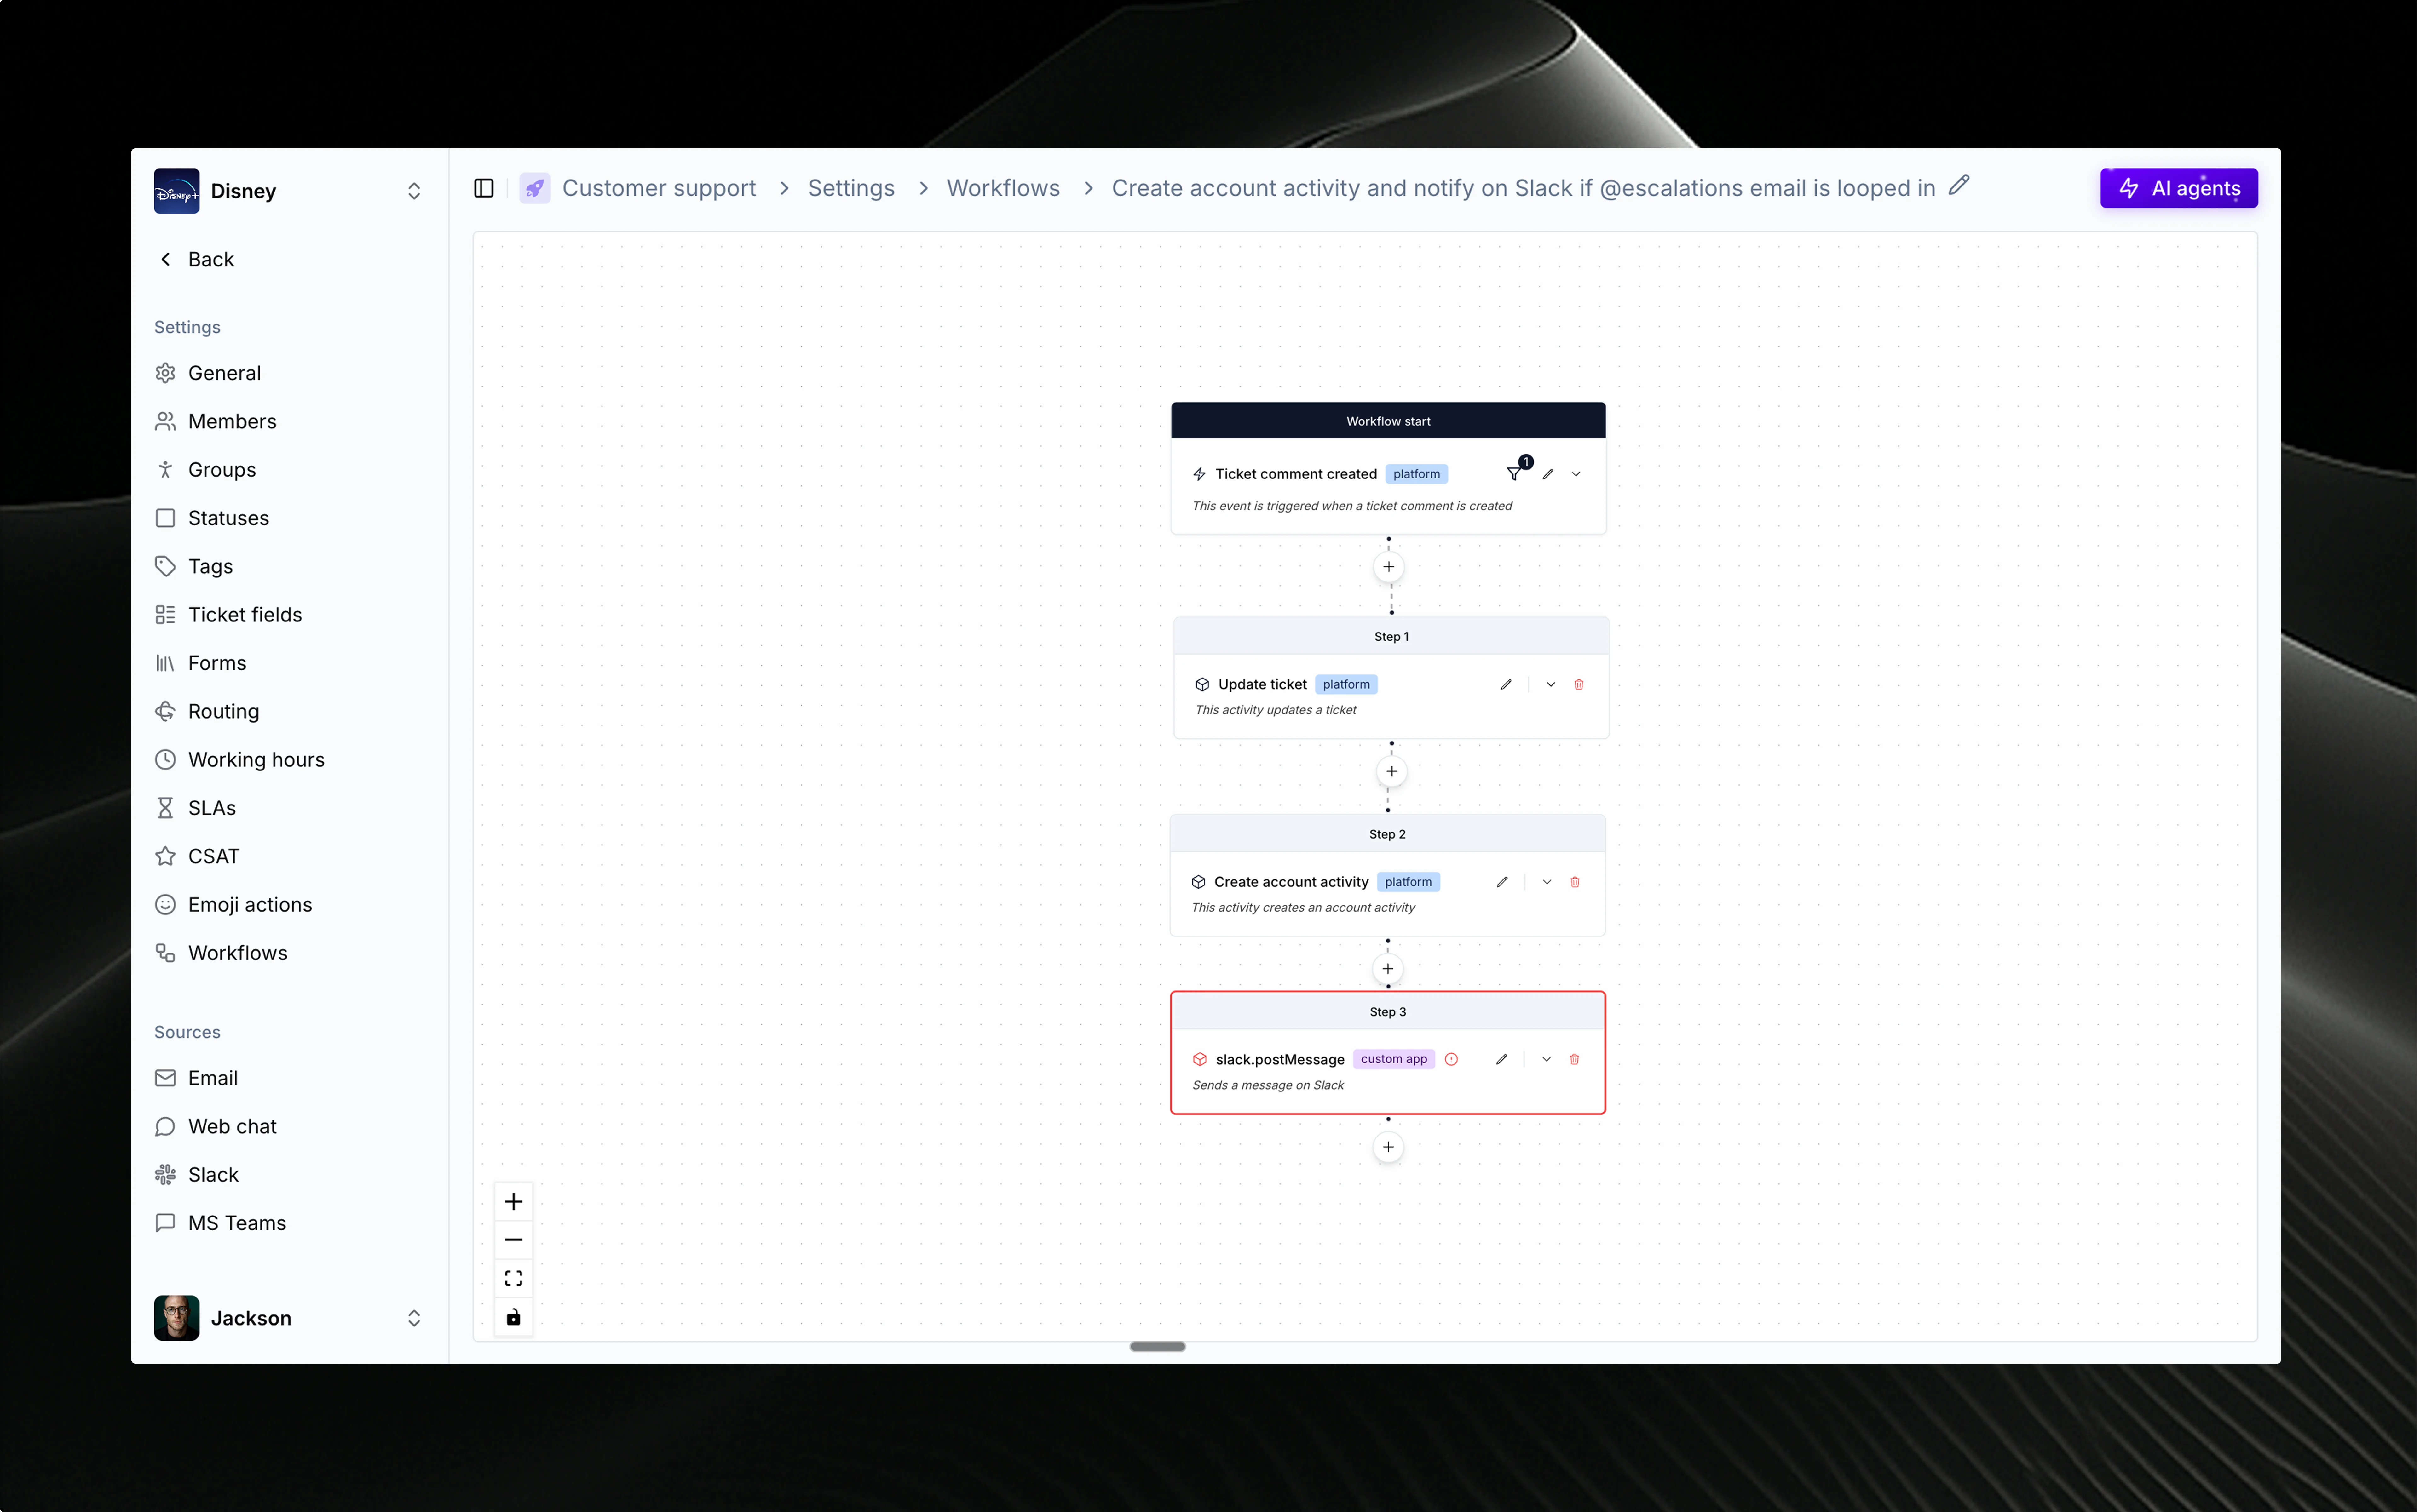The width and height of the screenshot is (2420, 1512).
Task: Expand the Update ticket step
Action: pos(1551,685)
